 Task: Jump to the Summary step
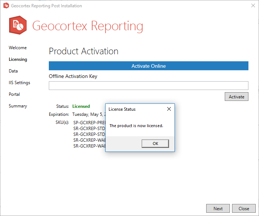coord(18,106)
